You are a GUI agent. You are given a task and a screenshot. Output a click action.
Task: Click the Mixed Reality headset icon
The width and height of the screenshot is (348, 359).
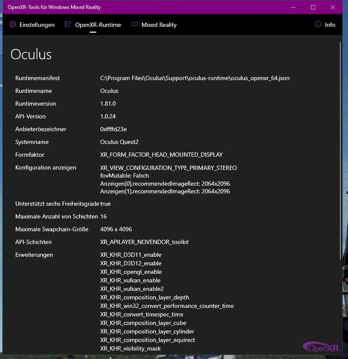tap(135, 24)
